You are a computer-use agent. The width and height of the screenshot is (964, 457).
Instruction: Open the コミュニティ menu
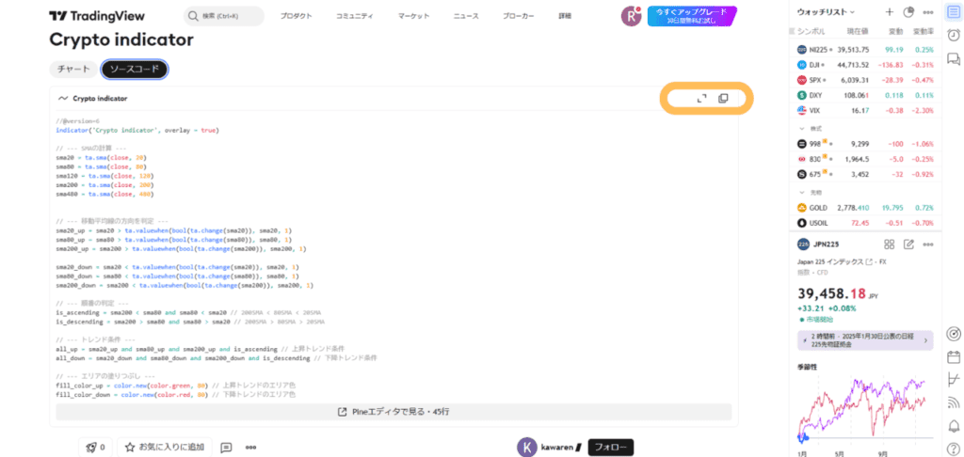(354, 16)
